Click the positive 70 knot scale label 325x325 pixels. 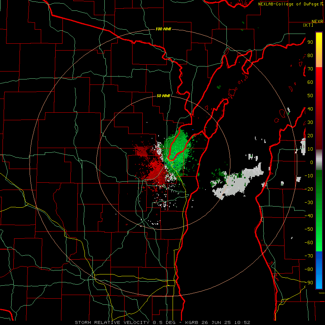[310, 69]
